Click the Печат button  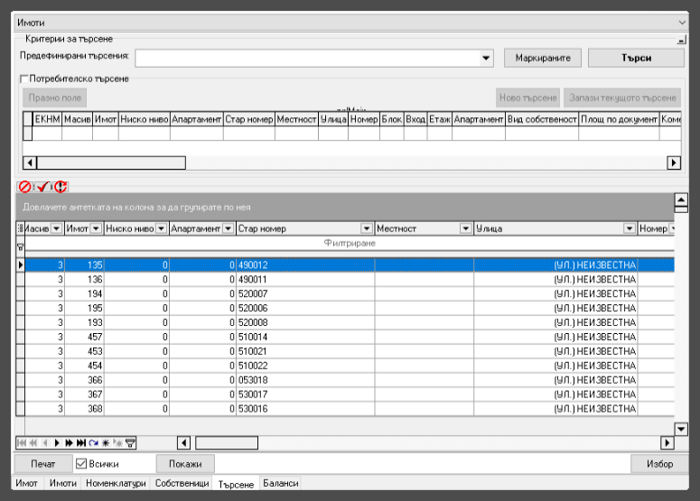(x=42, y=464)
